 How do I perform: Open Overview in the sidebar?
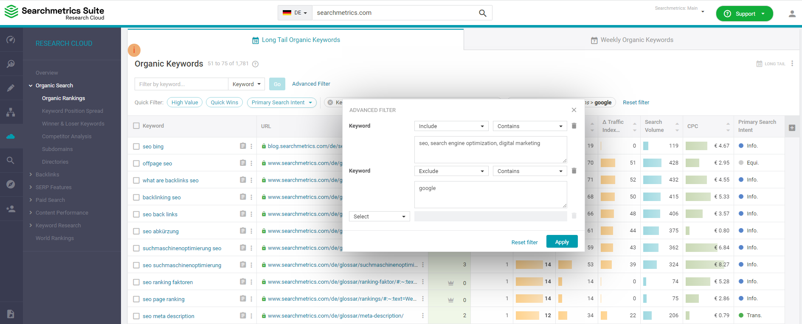pos(47,73)
